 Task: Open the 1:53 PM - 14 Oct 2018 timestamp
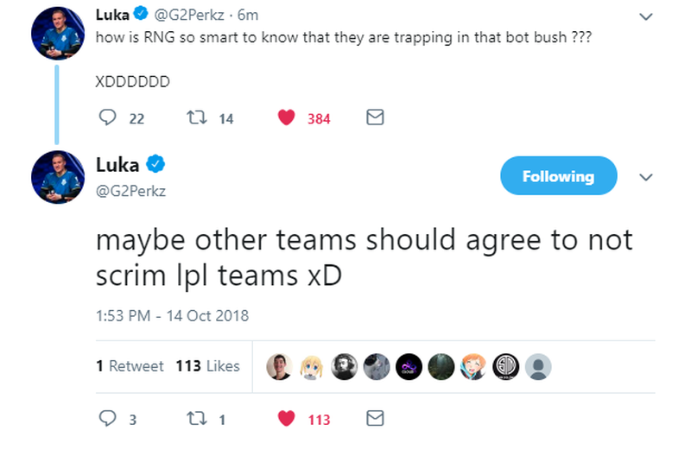172,316
